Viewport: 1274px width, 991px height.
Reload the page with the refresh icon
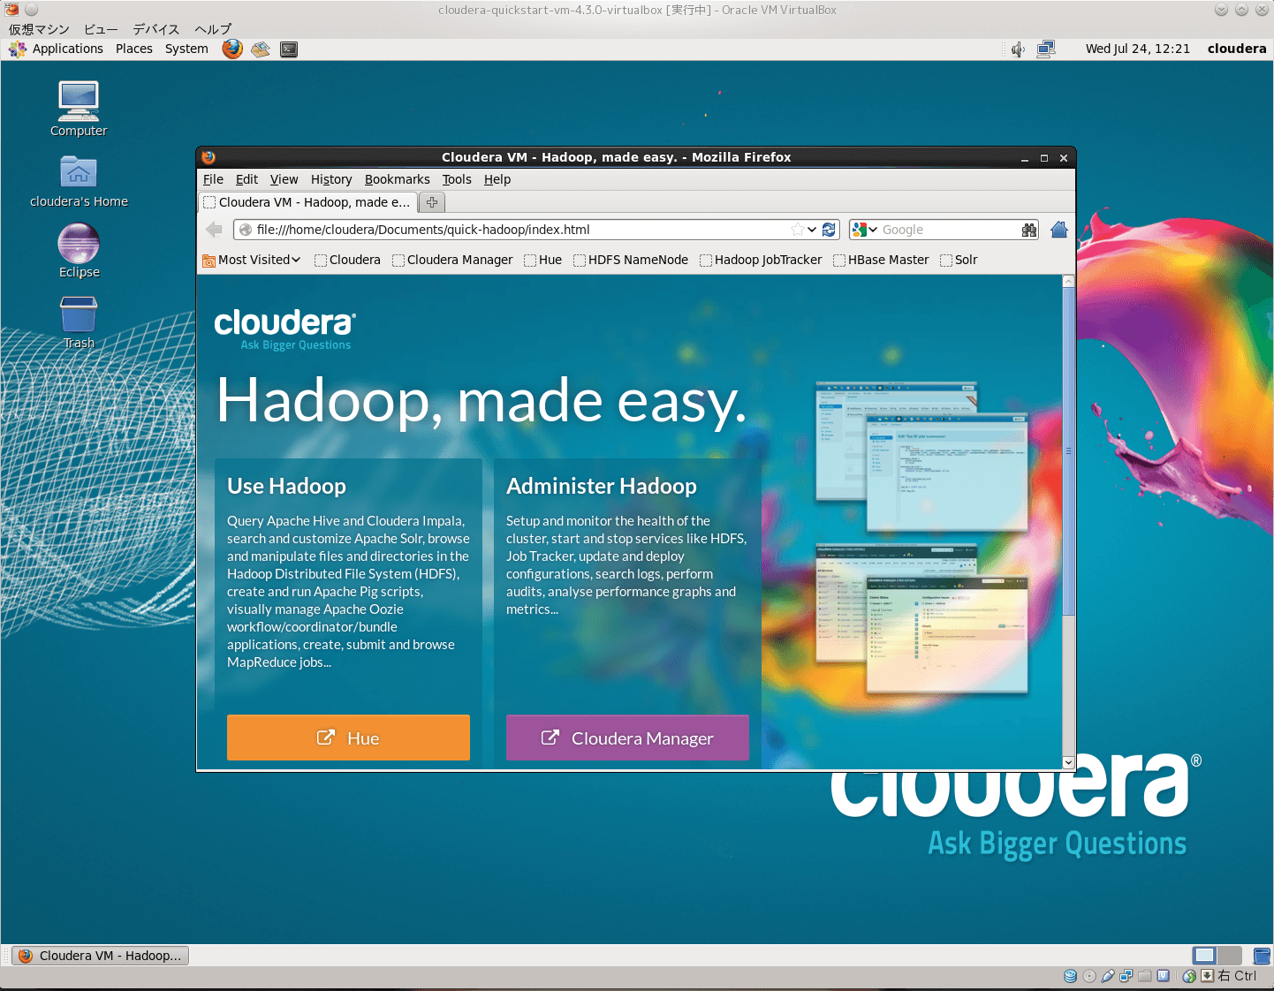point(829,230)
